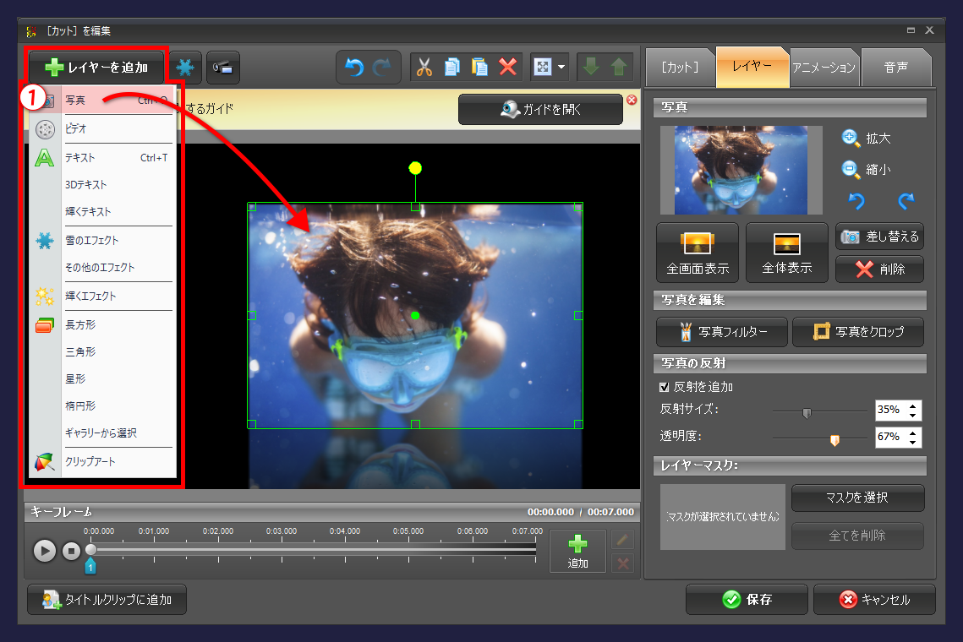The image size is (963, 642).
Task: Click the film reel video icon in the sidebar
Action: point(44,129)
